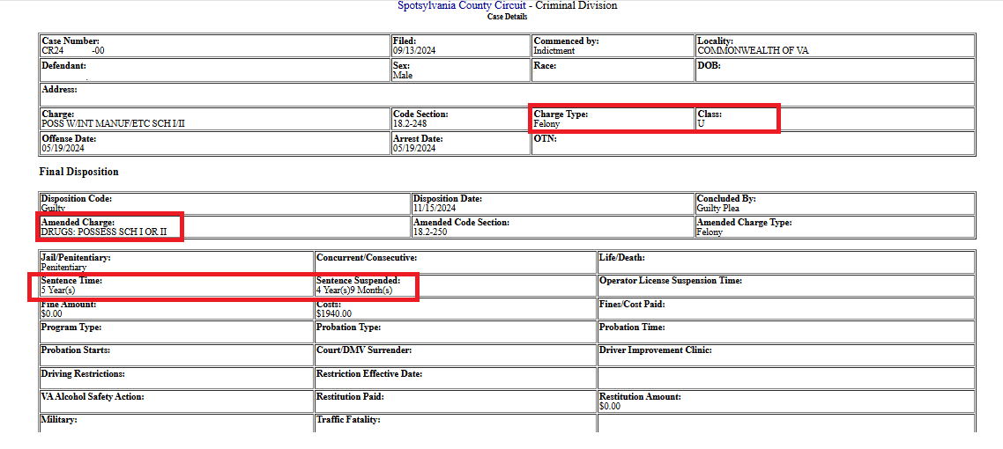Image resolution: width=1003 pixels, height=449 pixels.
Task: Select the costs value $1940.00
Action: point(333,313)
